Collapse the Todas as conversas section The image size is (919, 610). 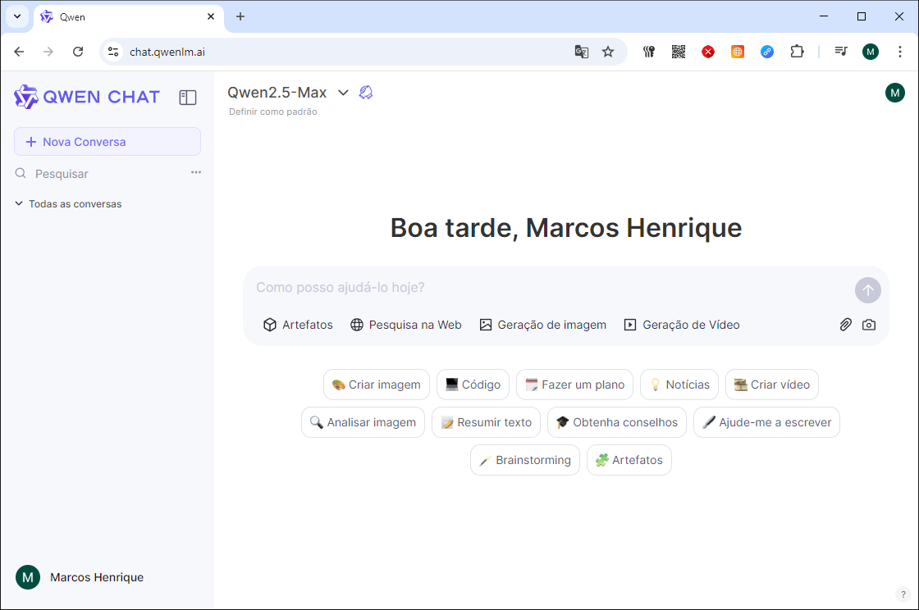[x=69, y=203]
